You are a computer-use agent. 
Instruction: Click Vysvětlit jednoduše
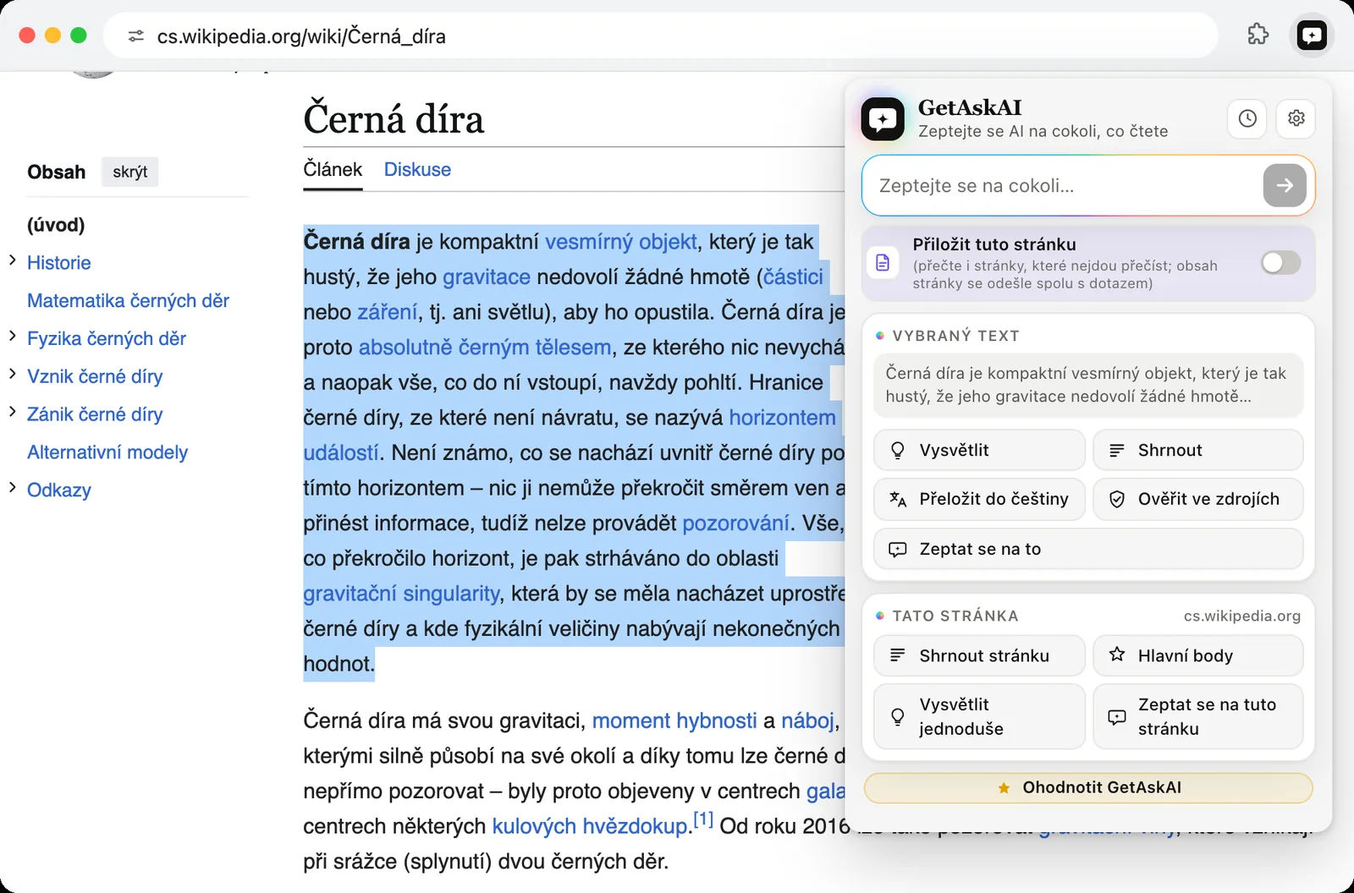[x=979, y=716]
